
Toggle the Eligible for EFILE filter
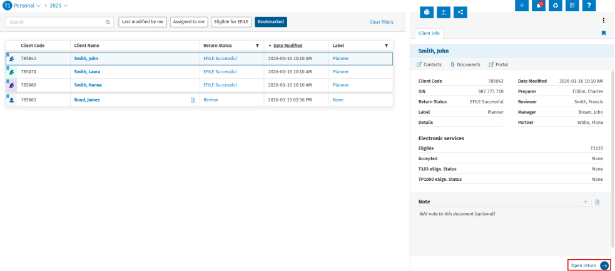point(231,22)
